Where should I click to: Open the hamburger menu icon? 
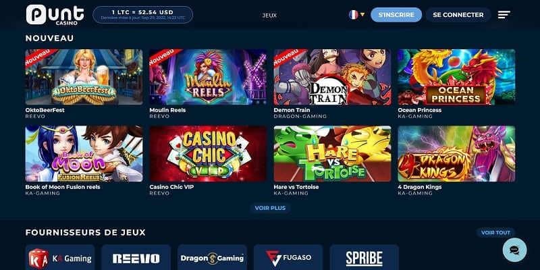[x=504, y=15]
